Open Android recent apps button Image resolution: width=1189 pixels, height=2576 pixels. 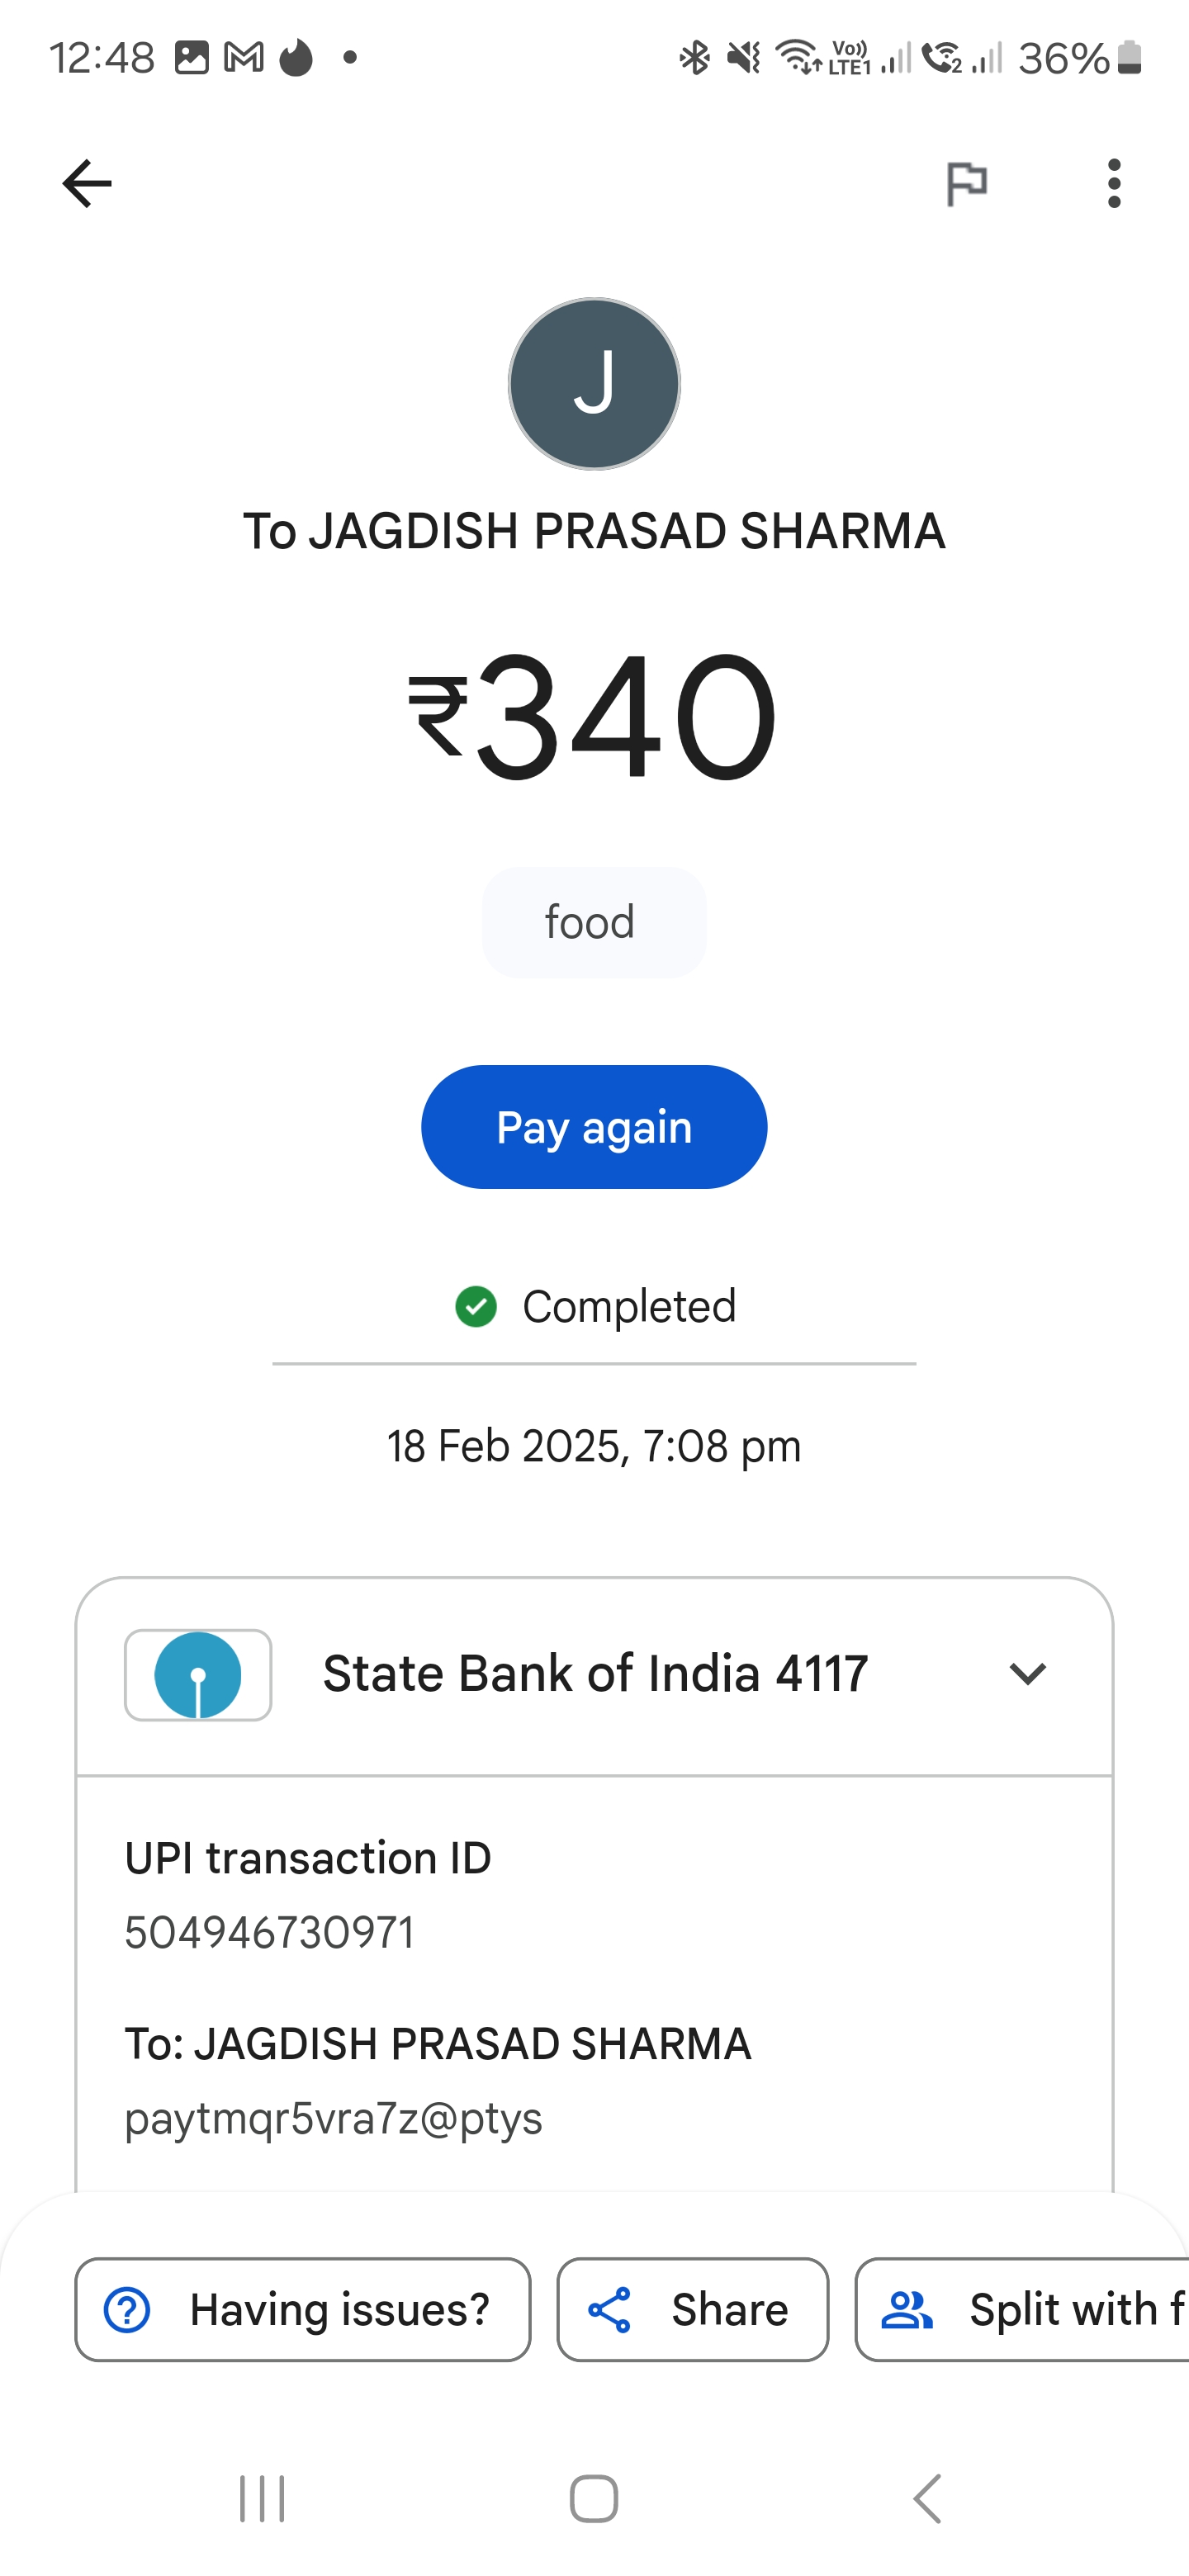[262, 2499]
